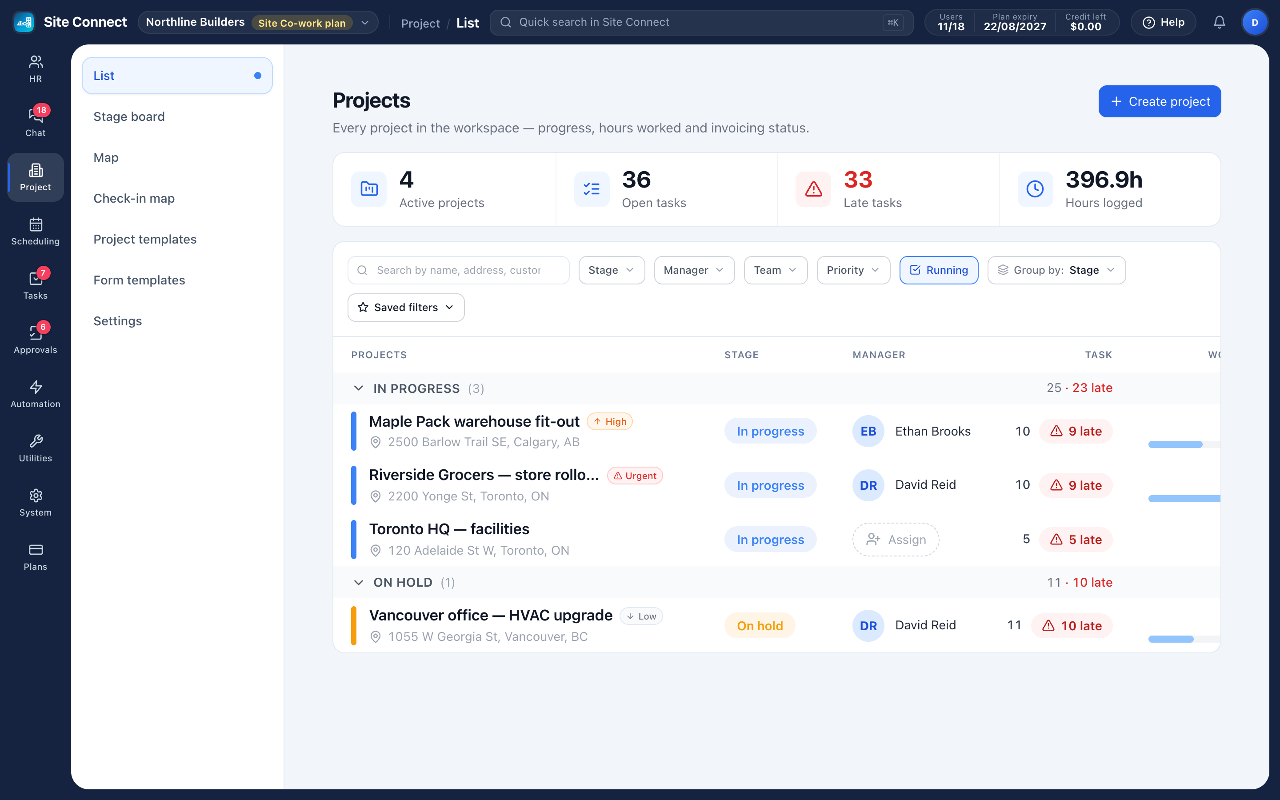The image size is (1280, 800).
Task: Click the Site Connect logo
Action: point(24,22)
